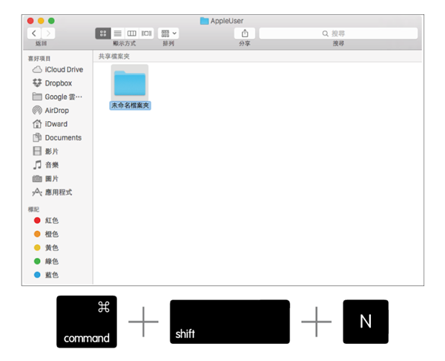Select the blue tag 藍色
The width and height of the screenshot is (445, 361).
click(x=46, y=275)
